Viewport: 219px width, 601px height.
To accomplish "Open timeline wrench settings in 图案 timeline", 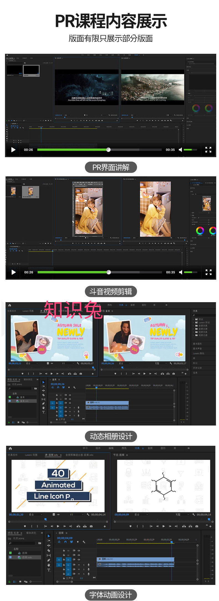I will [x=84, y=542].
